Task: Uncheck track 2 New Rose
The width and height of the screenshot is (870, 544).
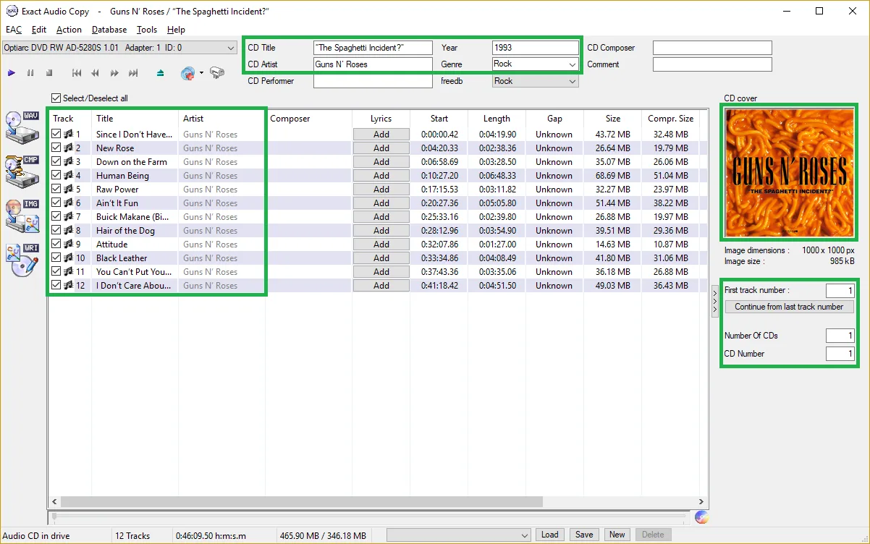Action: coord(56,148)
